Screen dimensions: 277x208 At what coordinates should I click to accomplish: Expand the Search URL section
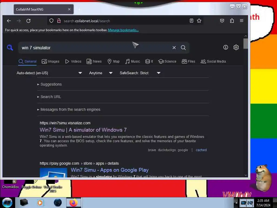tap(49, 97)
